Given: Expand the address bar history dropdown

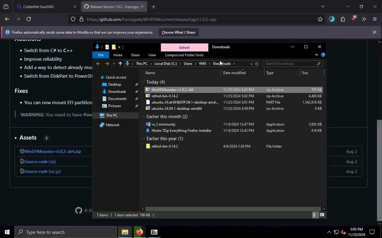Looking at the screenshot, I should click(x=251, y=64).
